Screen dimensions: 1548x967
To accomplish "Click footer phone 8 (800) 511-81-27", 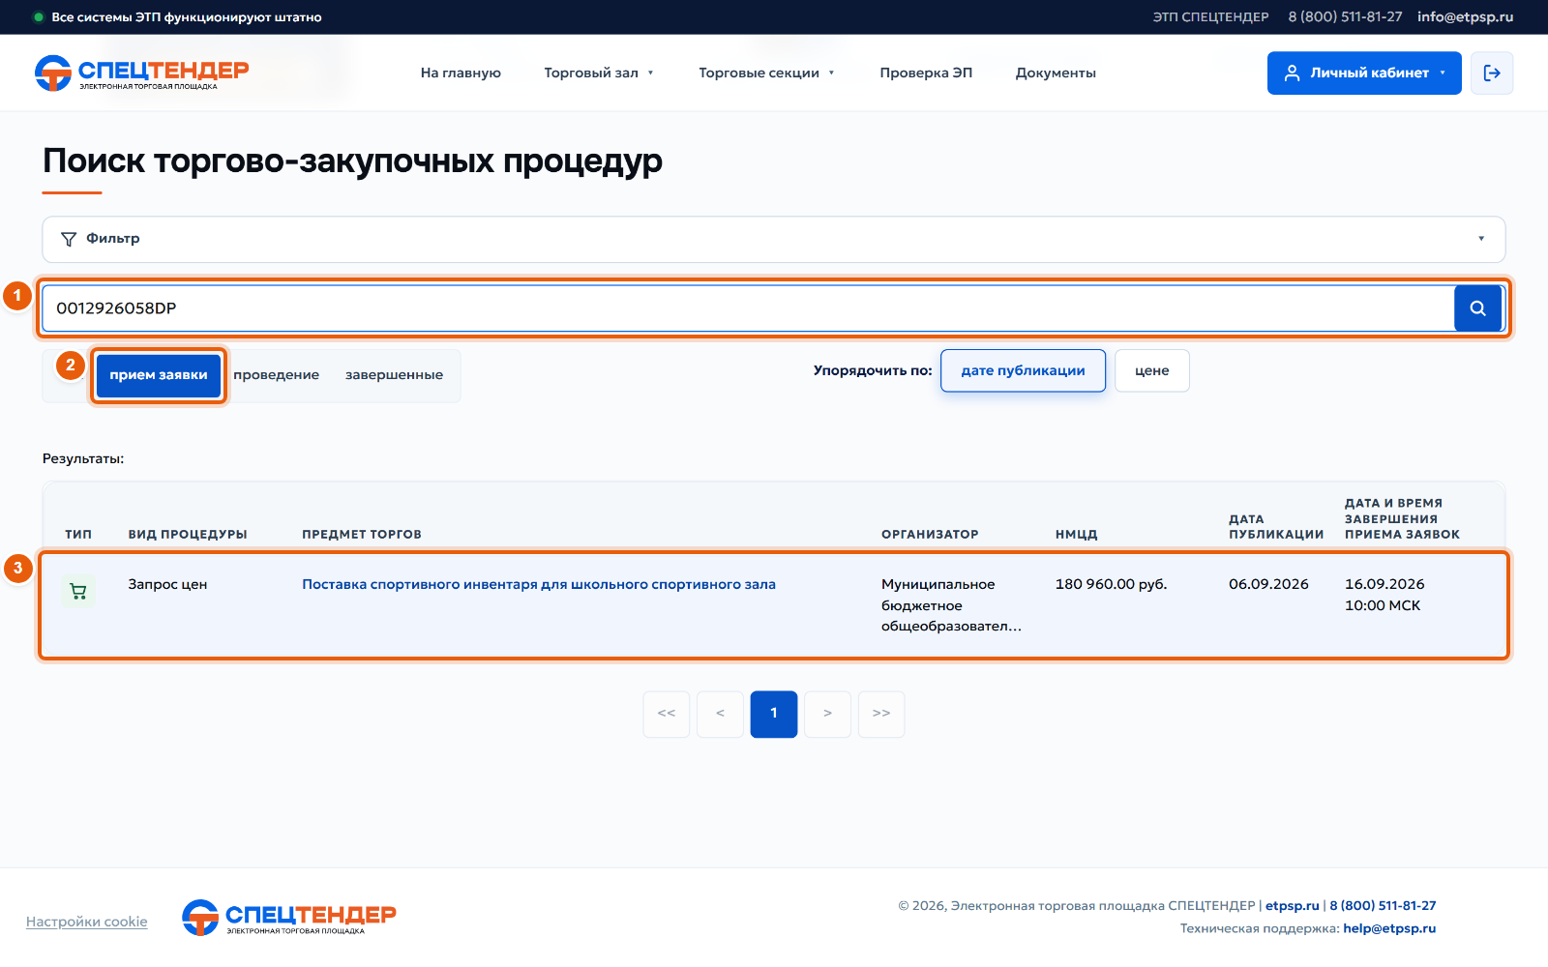I will coord(1383,906).
